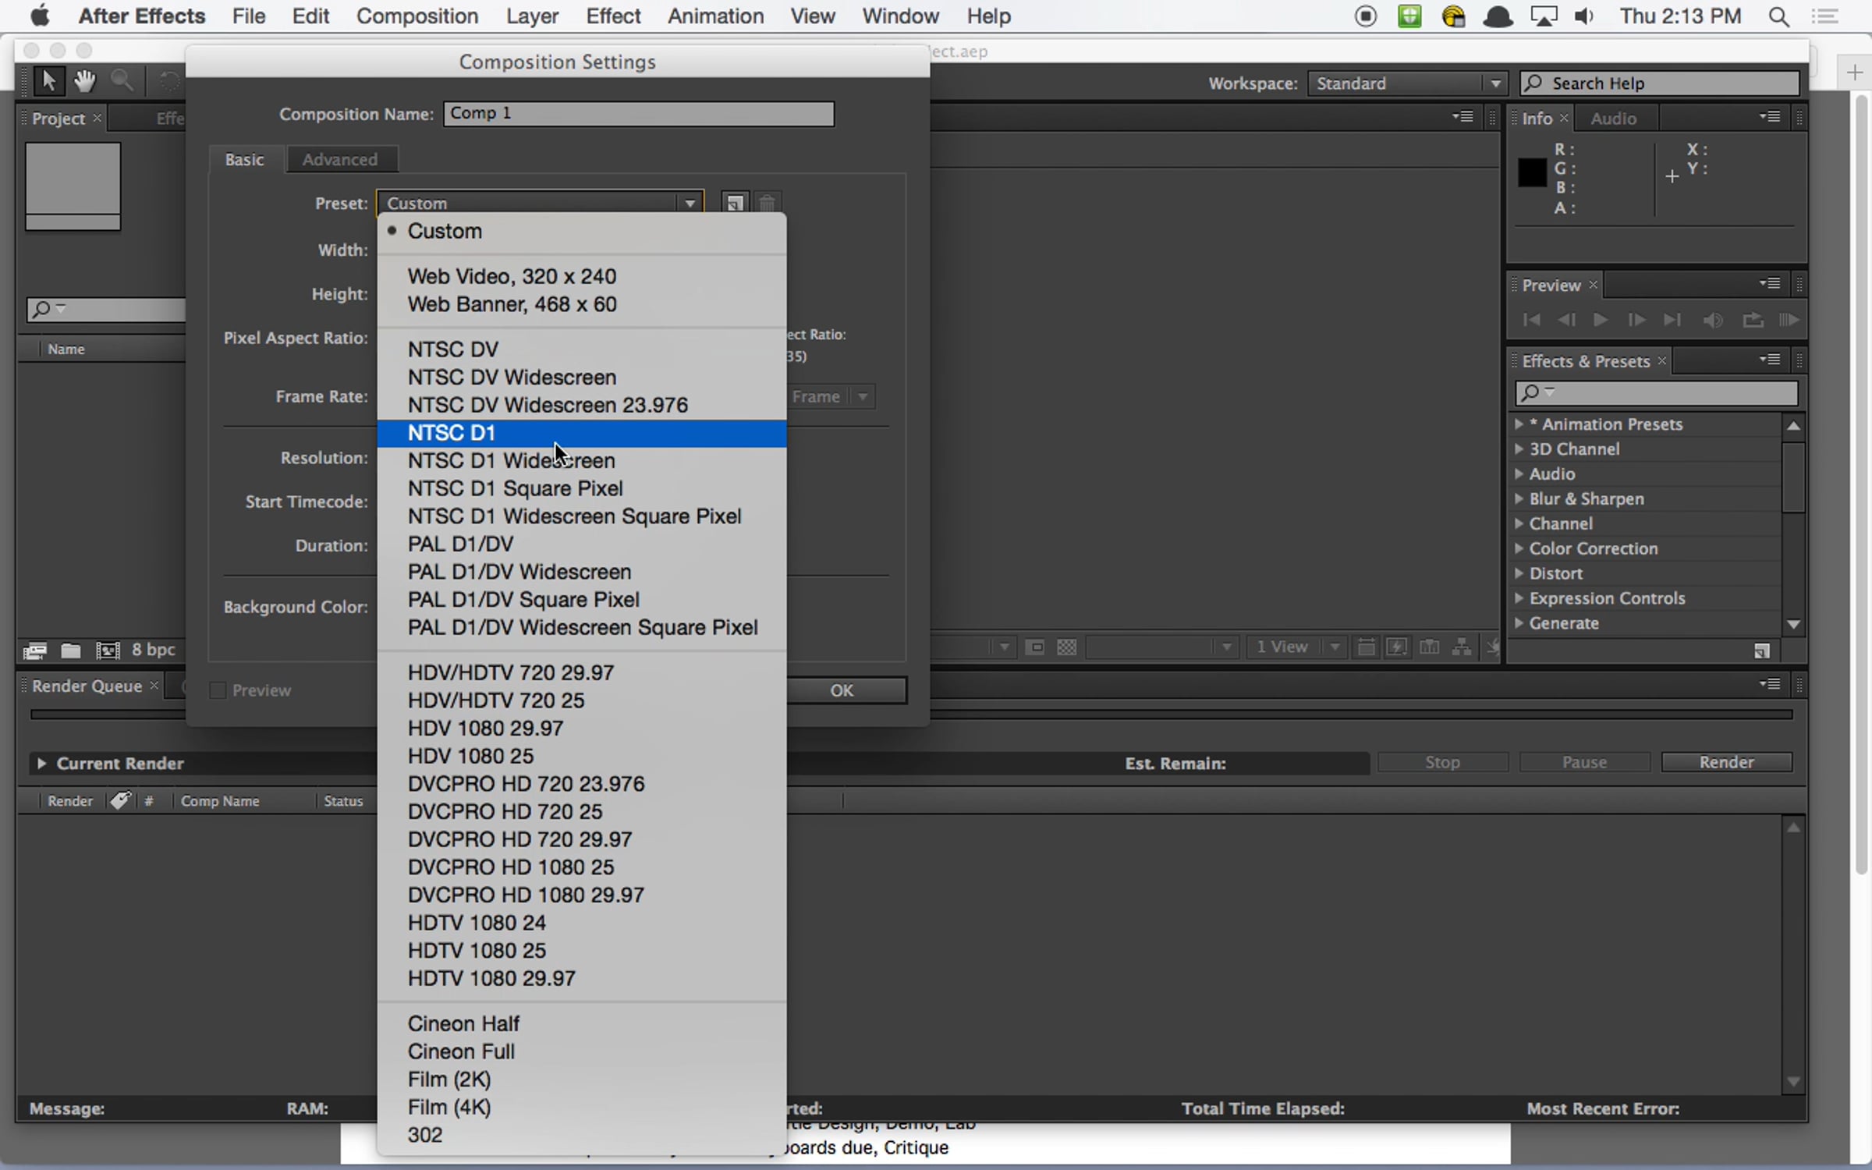Select the Selection arrow tool
Viewport: 1872px width, 1170px height.
pyautogui.click(x=48, y=80)
